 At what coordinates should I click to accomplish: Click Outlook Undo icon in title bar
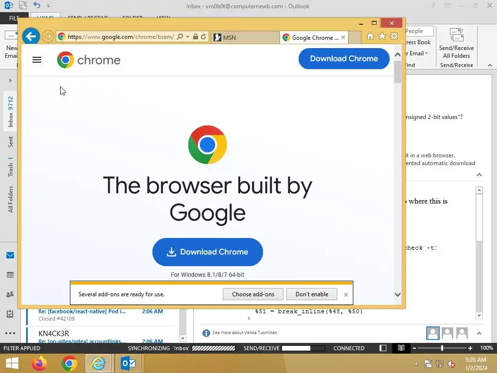[x=37, y=5]
